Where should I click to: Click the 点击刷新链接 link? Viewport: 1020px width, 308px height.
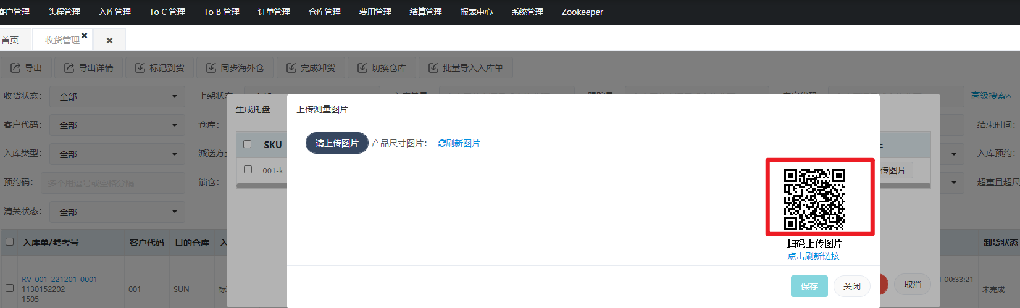(x=814, y=256)
